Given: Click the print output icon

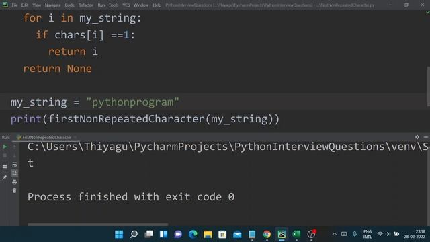Looking at the screenshot, I should pos(15,182).
